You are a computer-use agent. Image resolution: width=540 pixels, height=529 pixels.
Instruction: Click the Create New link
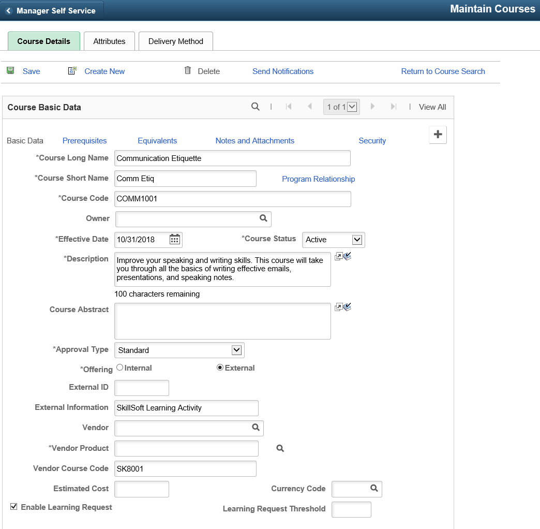point(104,71)
